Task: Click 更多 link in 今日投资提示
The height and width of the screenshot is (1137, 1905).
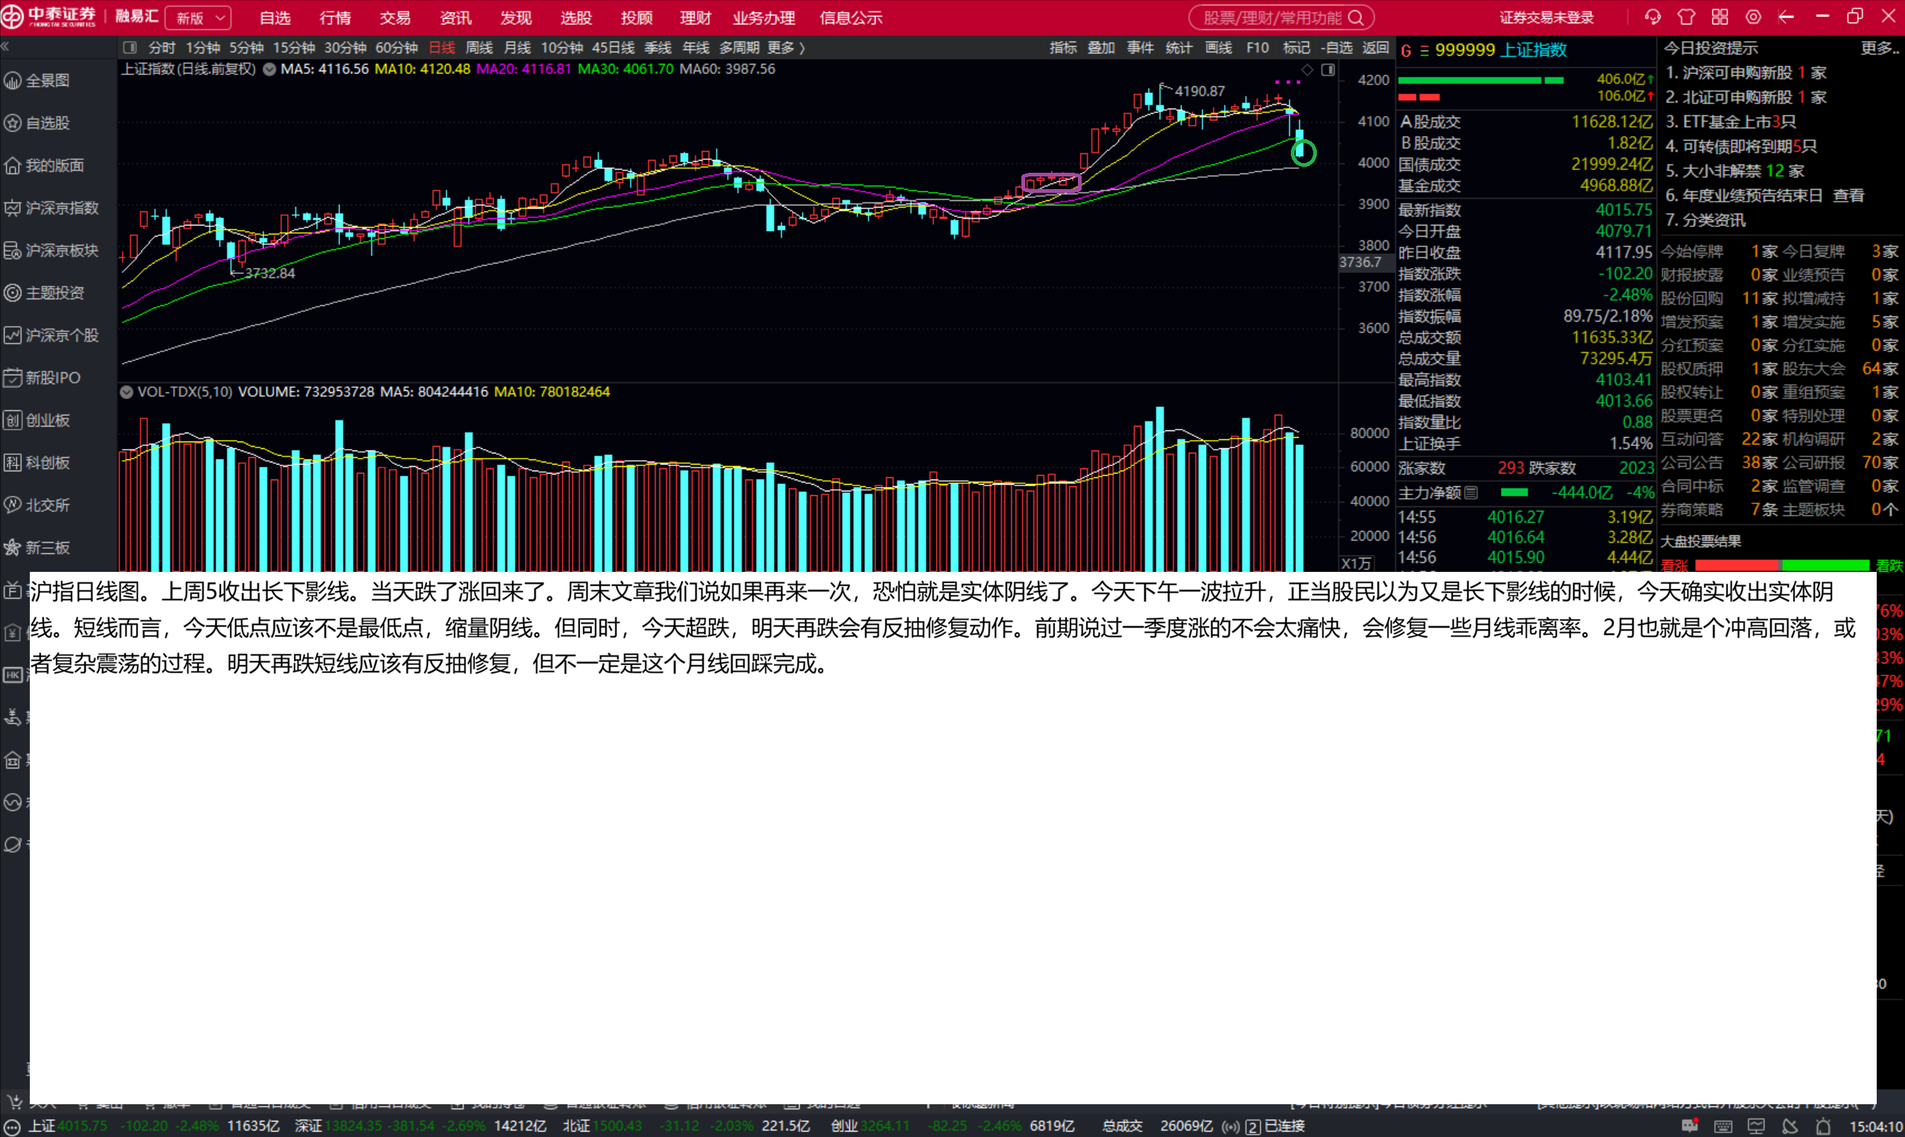Action: tap(1878, 48)
